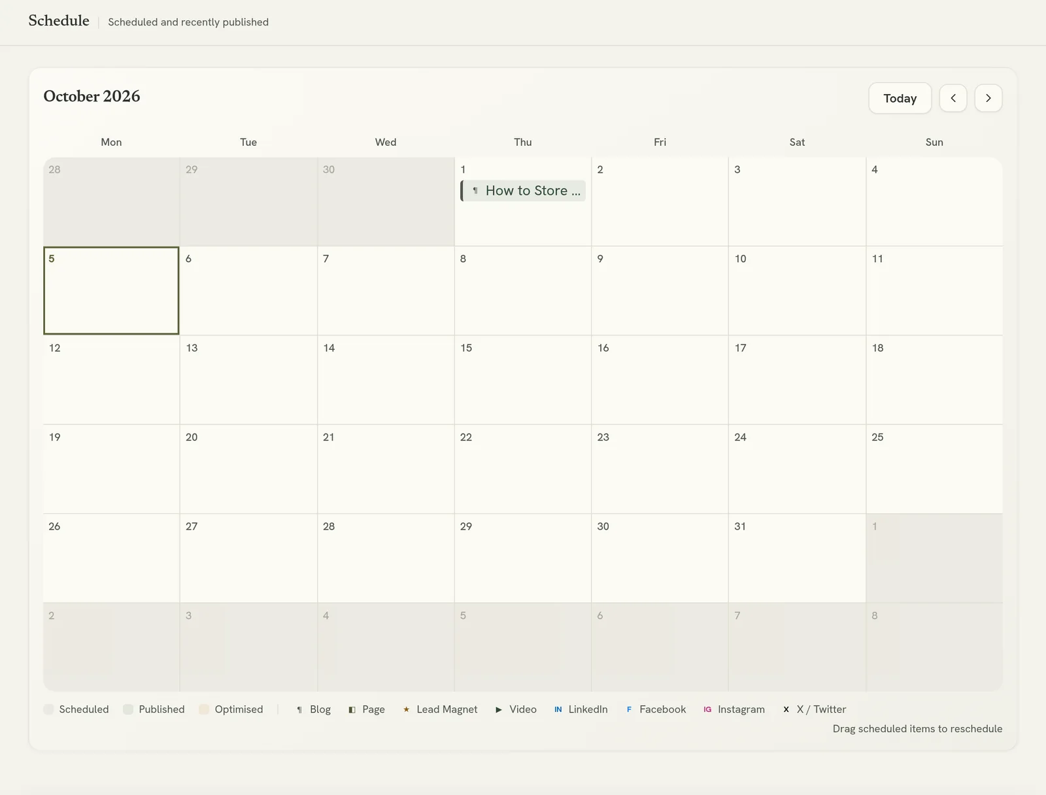This screenshot has width=1046, height=795.
Task: Click the Facebook F icon in the legend
Action: [629, 709]
